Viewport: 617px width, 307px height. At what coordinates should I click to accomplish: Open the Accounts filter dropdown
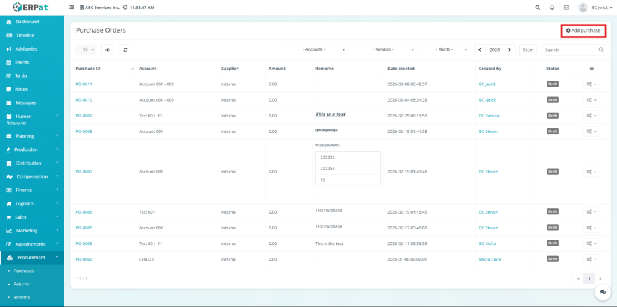pyautogui.click(x=316, y=49)
